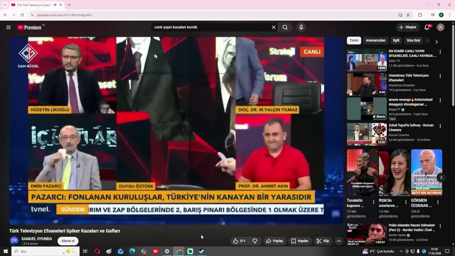
Task: Switch to the YouTube browser tab
Action: 37,5
